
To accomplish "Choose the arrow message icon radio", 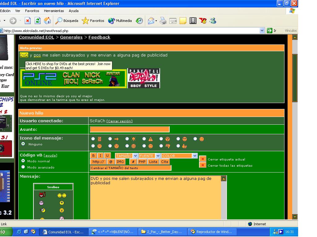I will pyautogui.click(x=110, y=139).
